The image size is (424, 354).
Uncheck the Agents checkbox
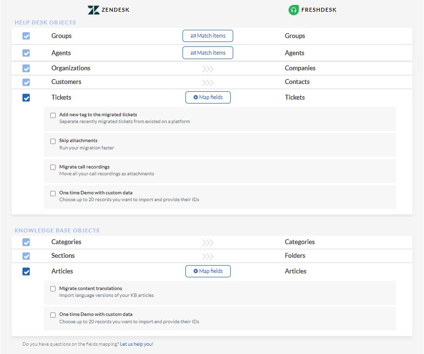click(x=26, y=53)
